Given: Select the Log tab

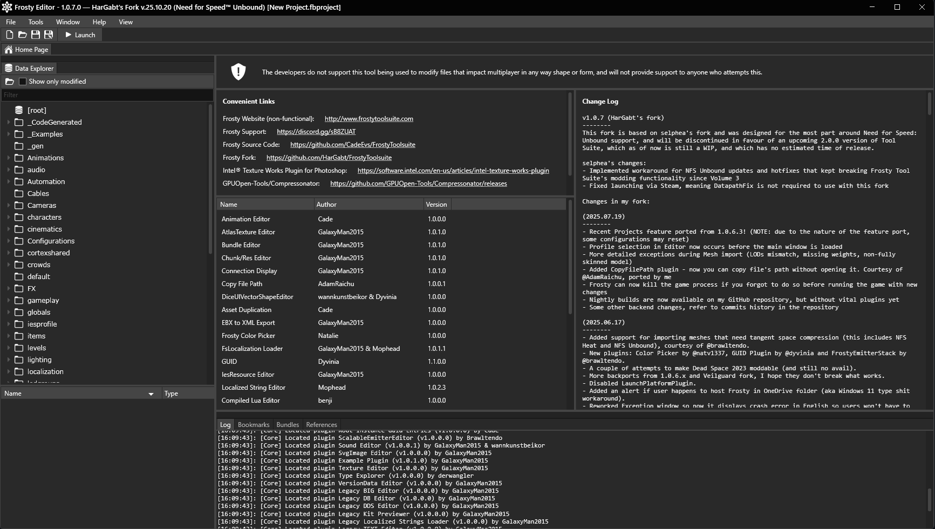Looking at the screenshot, I should click(x=225, y=425).
